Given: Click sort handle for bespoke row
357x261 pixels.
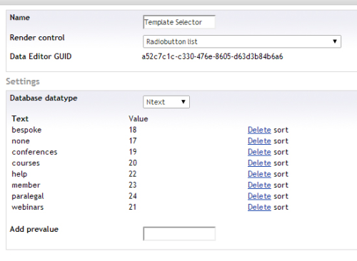Looking at the screenshot, I should pos(281,130).
